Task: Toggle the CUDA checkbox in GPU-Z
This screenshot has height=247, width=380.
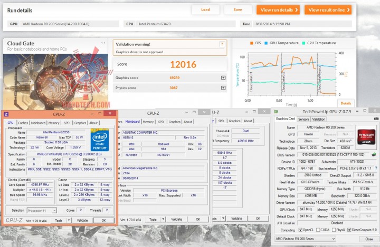Action: coord(318,230)
